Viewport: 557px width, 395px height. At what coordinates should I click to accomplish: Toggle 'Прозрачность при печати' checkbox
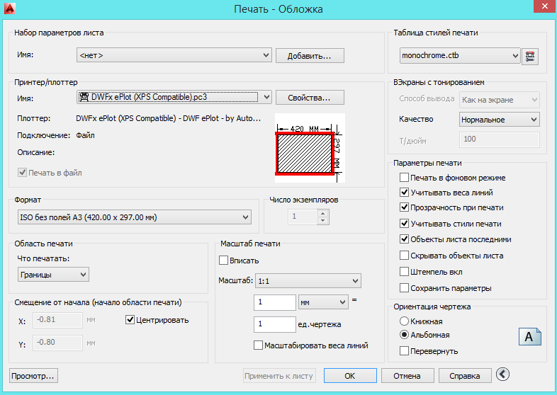pyautogui.click(x=404, y=207)
